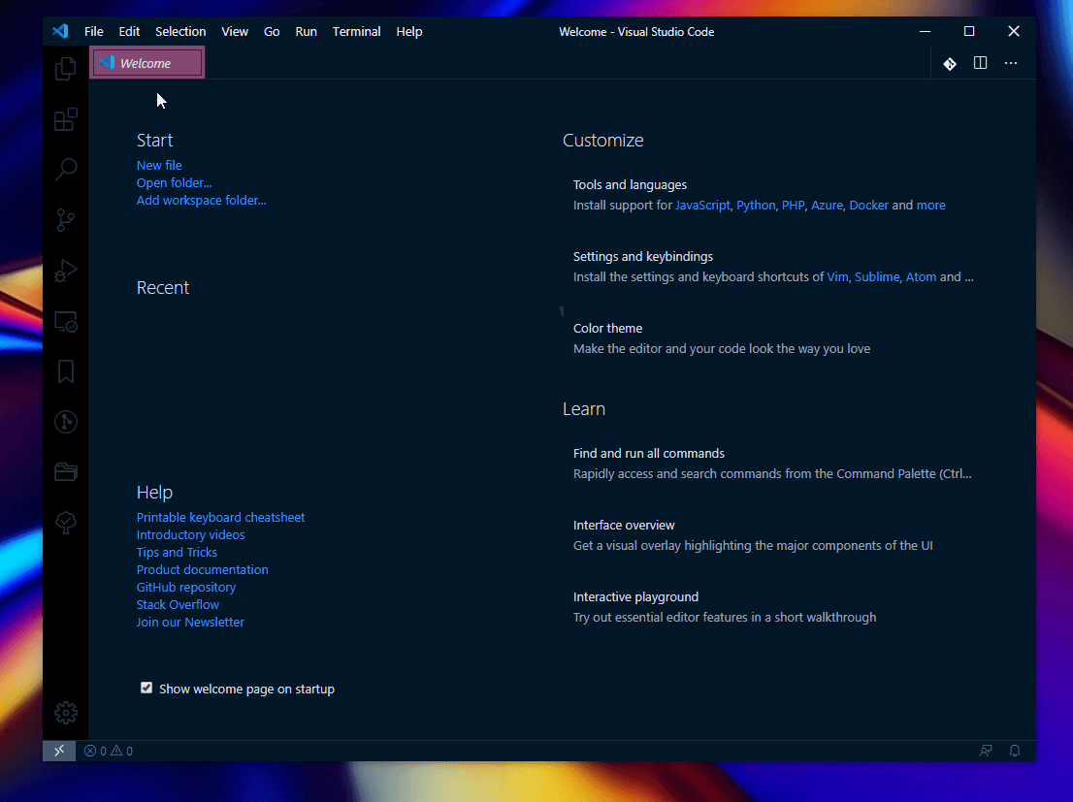
Task: Open Find and run all commands
Action: coord(773,464)
